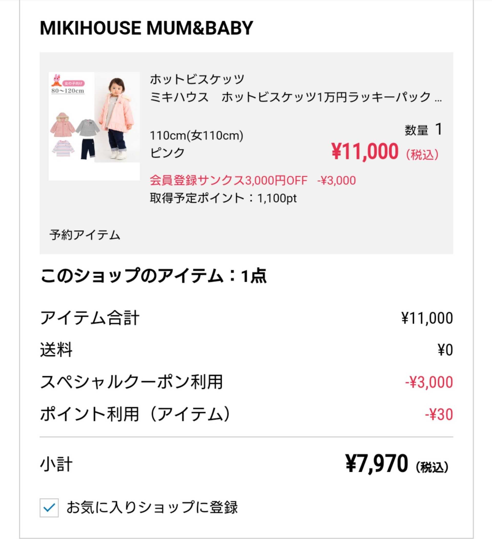Click the このショップのアイテム:1点 heading
This screenshot has width=492, height=539.
153,276
